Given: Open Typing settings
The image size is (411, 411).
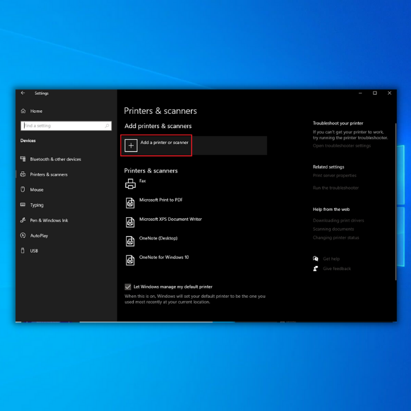Looking at the screenshot, I should point(36,205).
